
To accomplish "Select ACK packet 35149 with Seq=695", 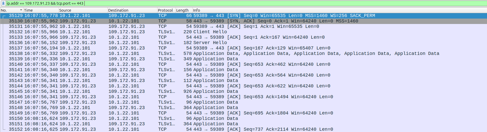I will (243, 113).
